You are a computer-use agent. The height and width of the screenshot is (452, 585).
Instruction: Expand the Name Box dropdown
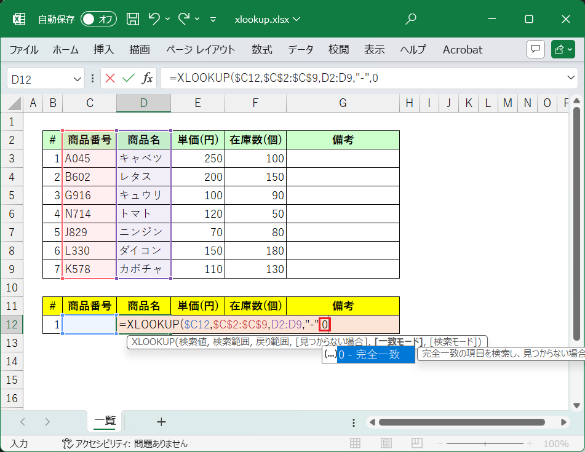point(78,79)
